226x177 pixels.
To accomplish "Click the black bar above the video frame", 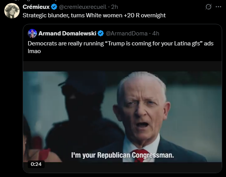I will pos(122,67).
